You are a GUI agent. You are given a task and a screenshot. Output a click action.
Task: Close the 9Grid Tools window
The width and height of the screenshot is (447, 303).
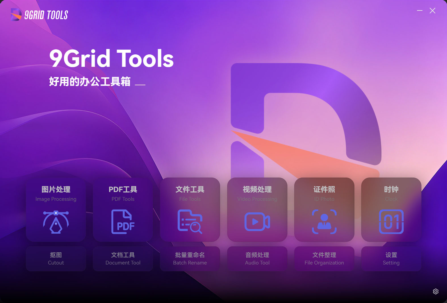coord(433,11)
